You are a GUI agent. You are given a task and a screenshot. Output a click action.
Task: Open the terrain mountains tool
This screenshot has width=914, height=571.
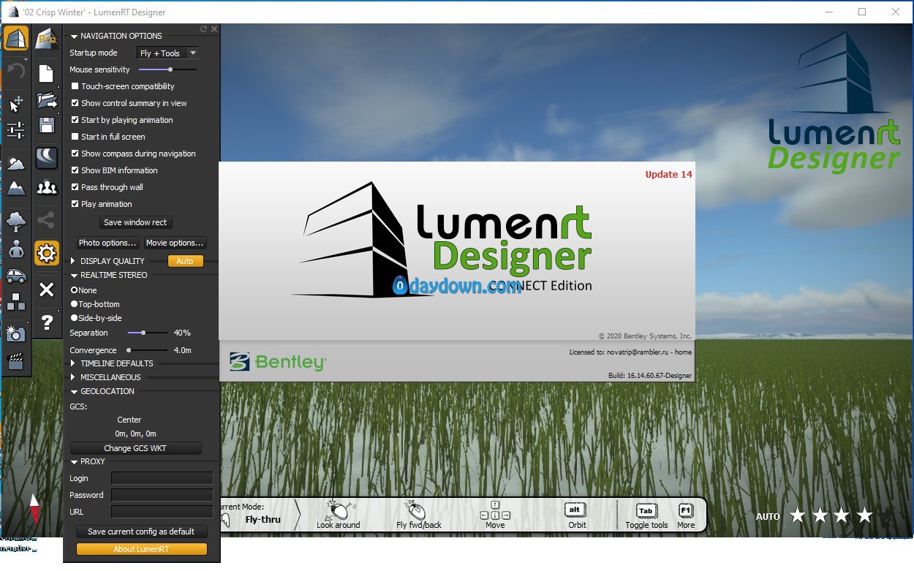pos(16,188)
